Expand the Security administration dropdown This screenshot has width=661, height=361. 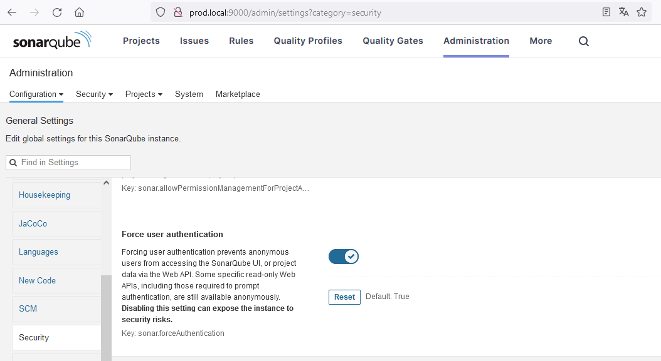95,94
